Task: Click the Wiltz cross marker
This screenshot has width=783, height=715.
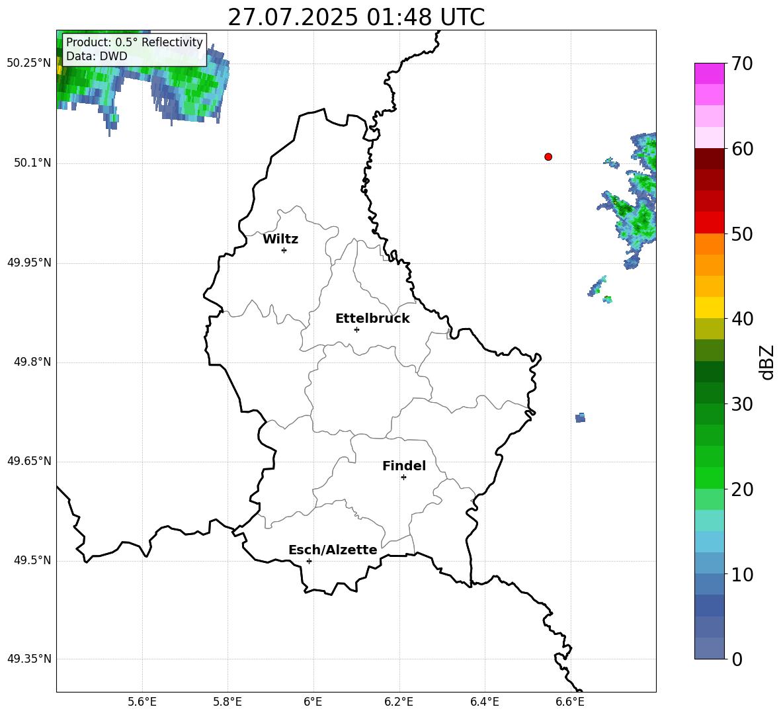Action: coord(284,250)
